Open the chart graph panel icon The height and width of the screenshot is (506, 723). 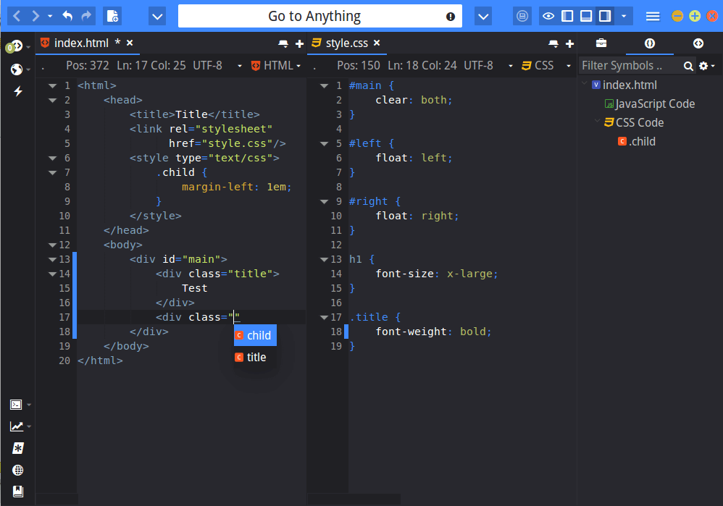(x=17, y=426)
